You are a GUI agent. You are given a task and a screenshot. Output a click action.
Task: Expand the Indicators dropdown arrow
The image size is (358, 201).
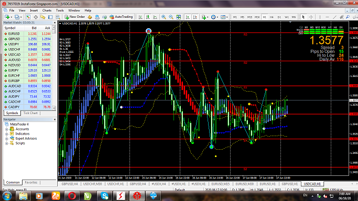click(x=208, y=17)
